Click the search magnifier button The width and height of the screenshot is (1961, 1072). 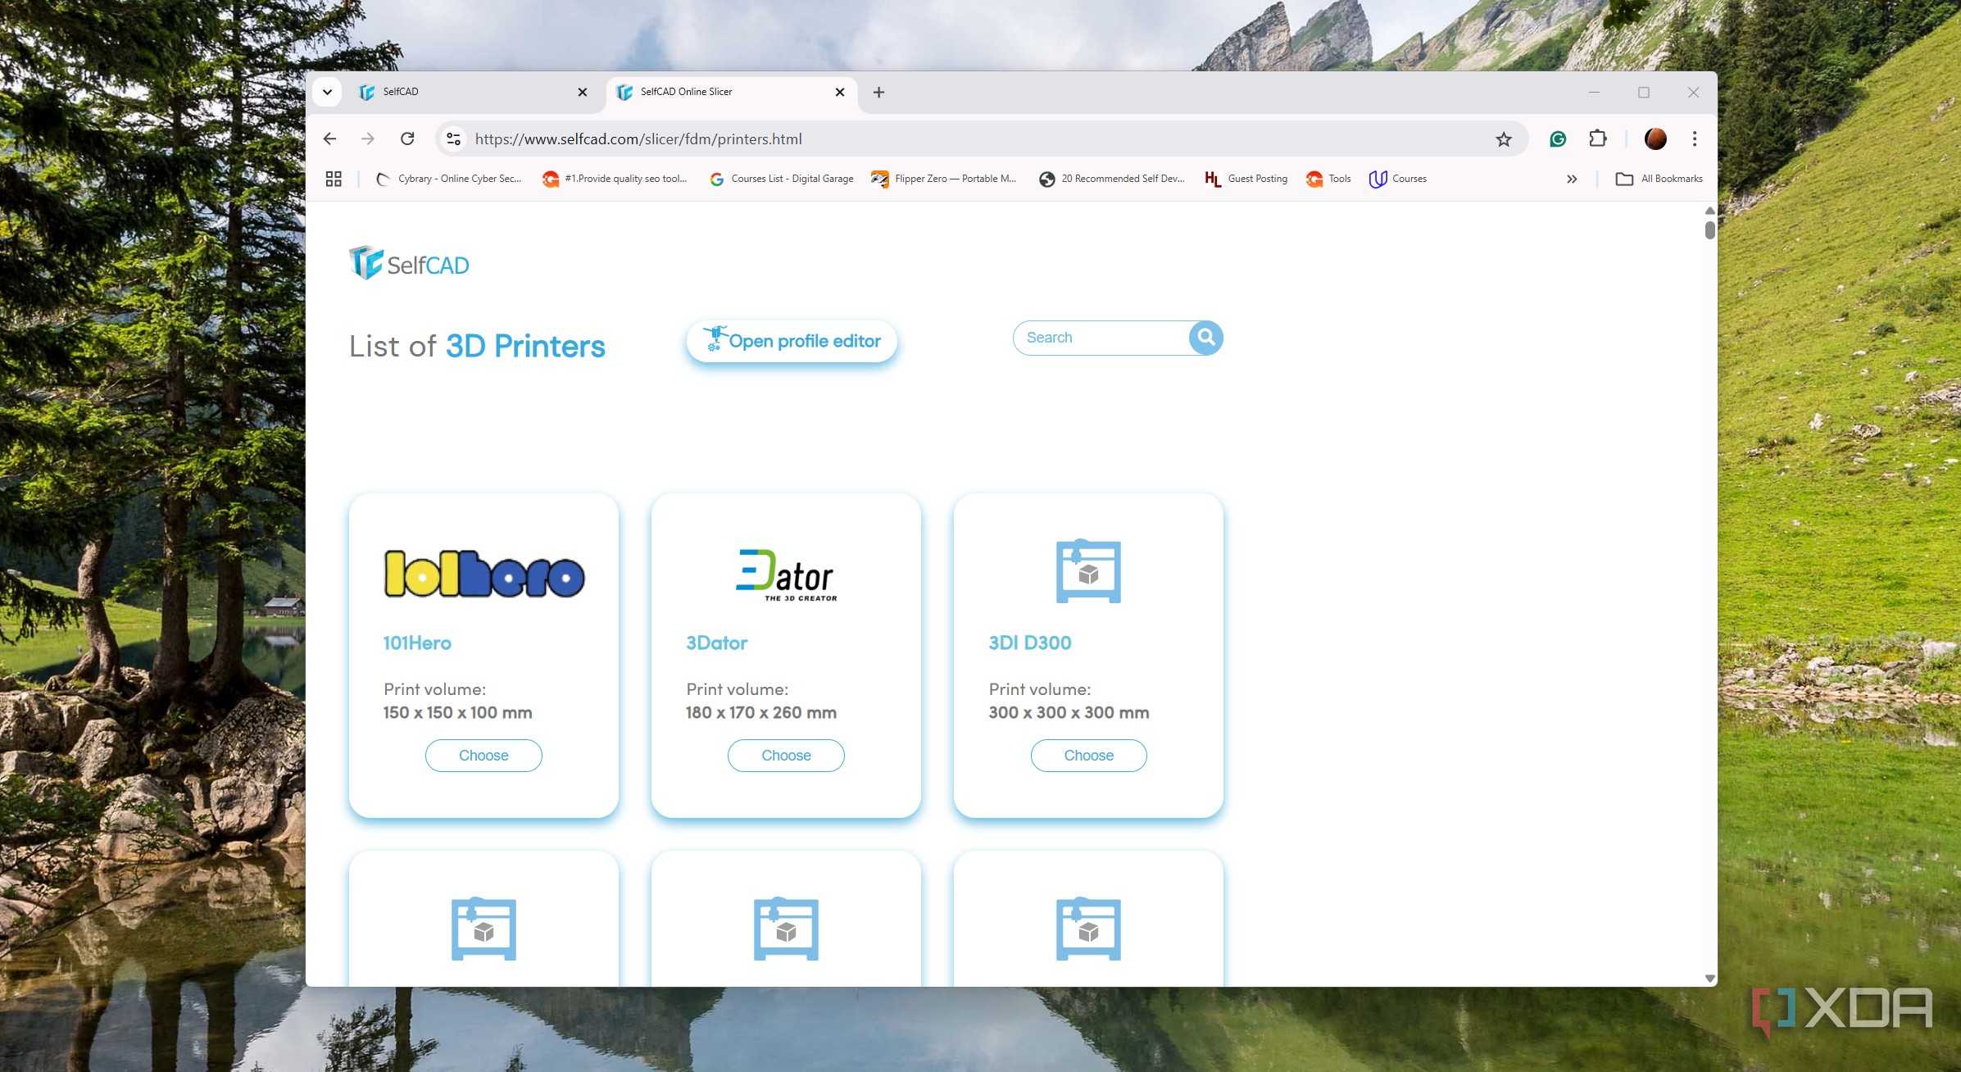1205,338
